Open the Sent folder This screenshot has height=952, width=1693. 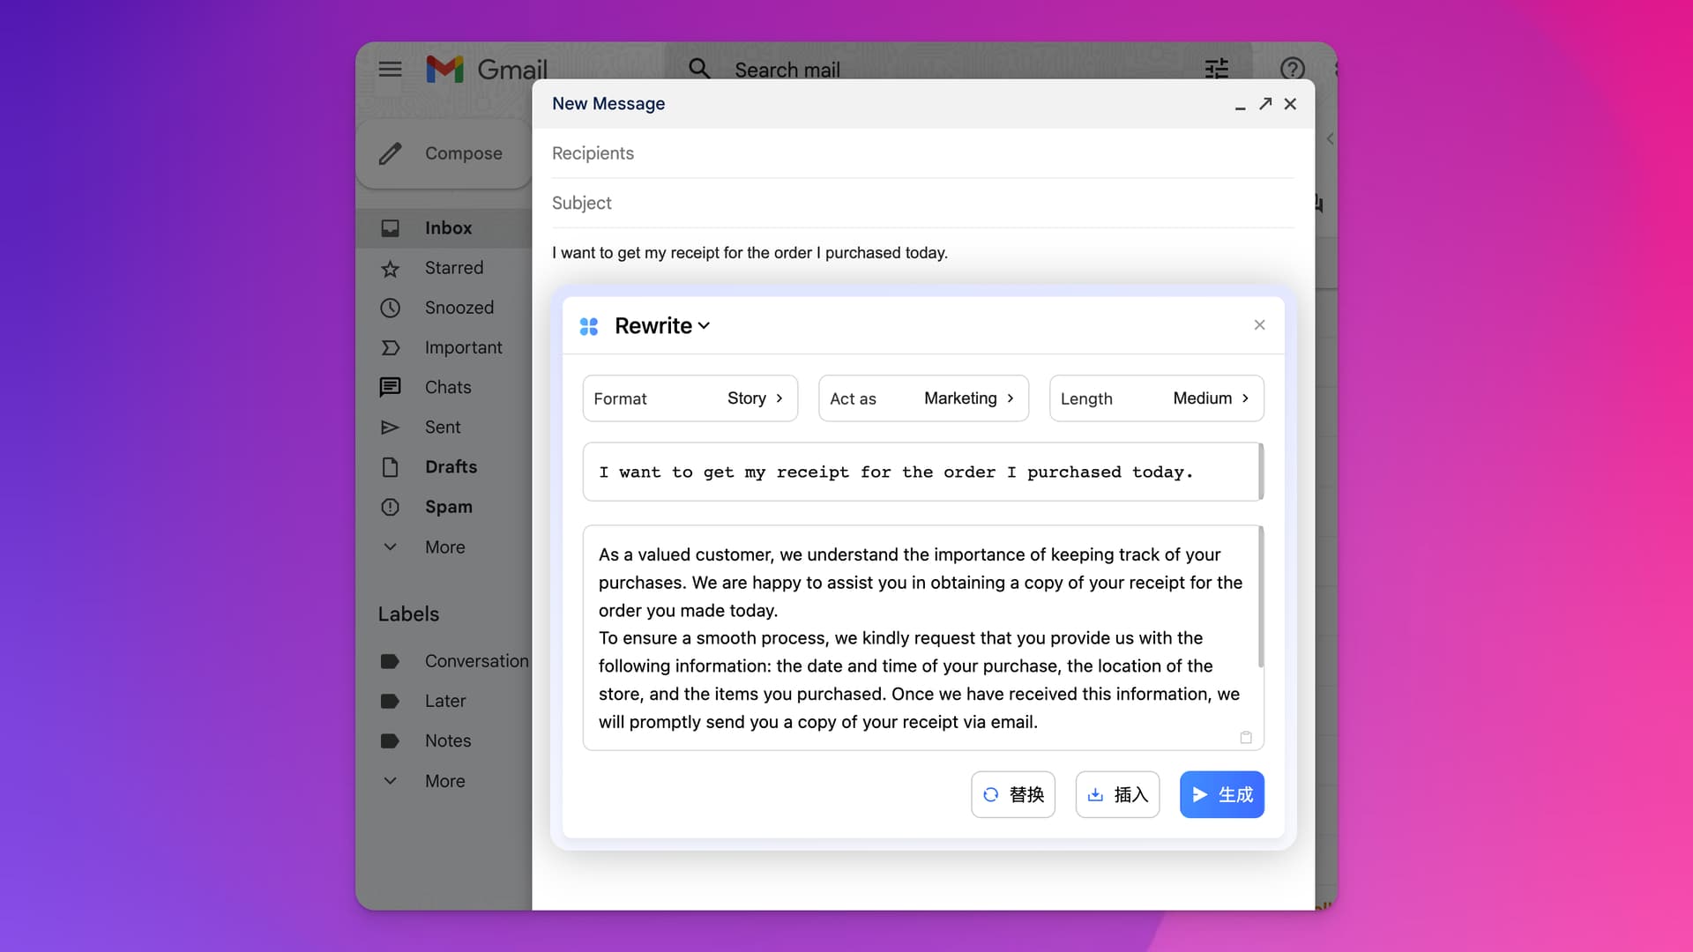coord(442,428)
